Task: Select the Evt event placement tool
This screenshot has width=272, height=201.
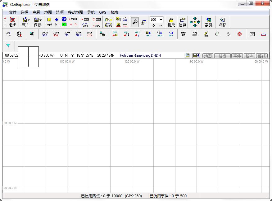Action: click(x=57, y=22)
